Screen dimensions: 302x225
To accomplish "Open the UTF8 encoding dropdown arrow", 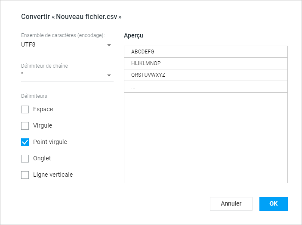I will tap(109, 45).
